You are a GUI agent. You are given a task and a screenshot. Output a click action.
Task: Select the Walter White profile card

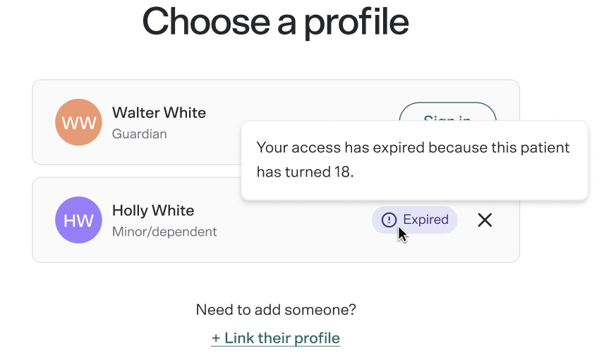coord(276,122)
